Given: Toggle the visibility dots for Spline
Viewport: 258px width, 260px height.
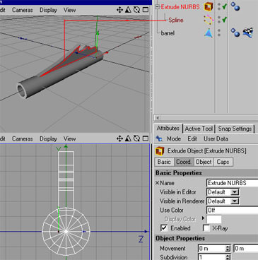Looking at the screenshot, I should tap(219, 20).
